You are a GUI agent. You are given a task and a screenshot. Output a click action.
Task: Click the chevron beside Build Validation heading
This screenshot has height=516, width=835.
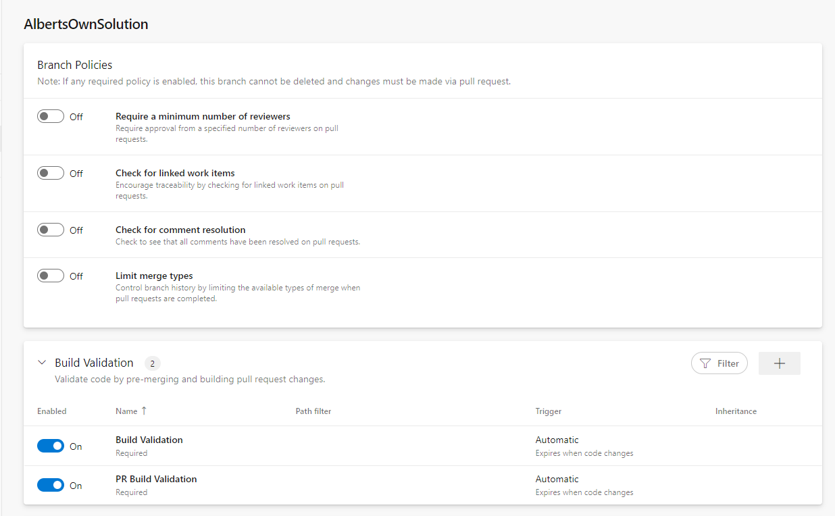pyautogui.click(x=41, y=362)
